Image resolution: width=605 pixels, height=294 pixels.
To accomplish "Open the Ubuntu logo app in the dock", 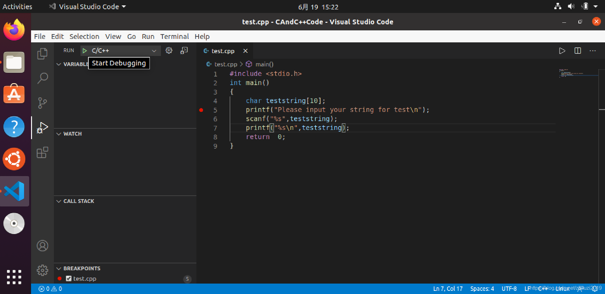I will point(14,159).
